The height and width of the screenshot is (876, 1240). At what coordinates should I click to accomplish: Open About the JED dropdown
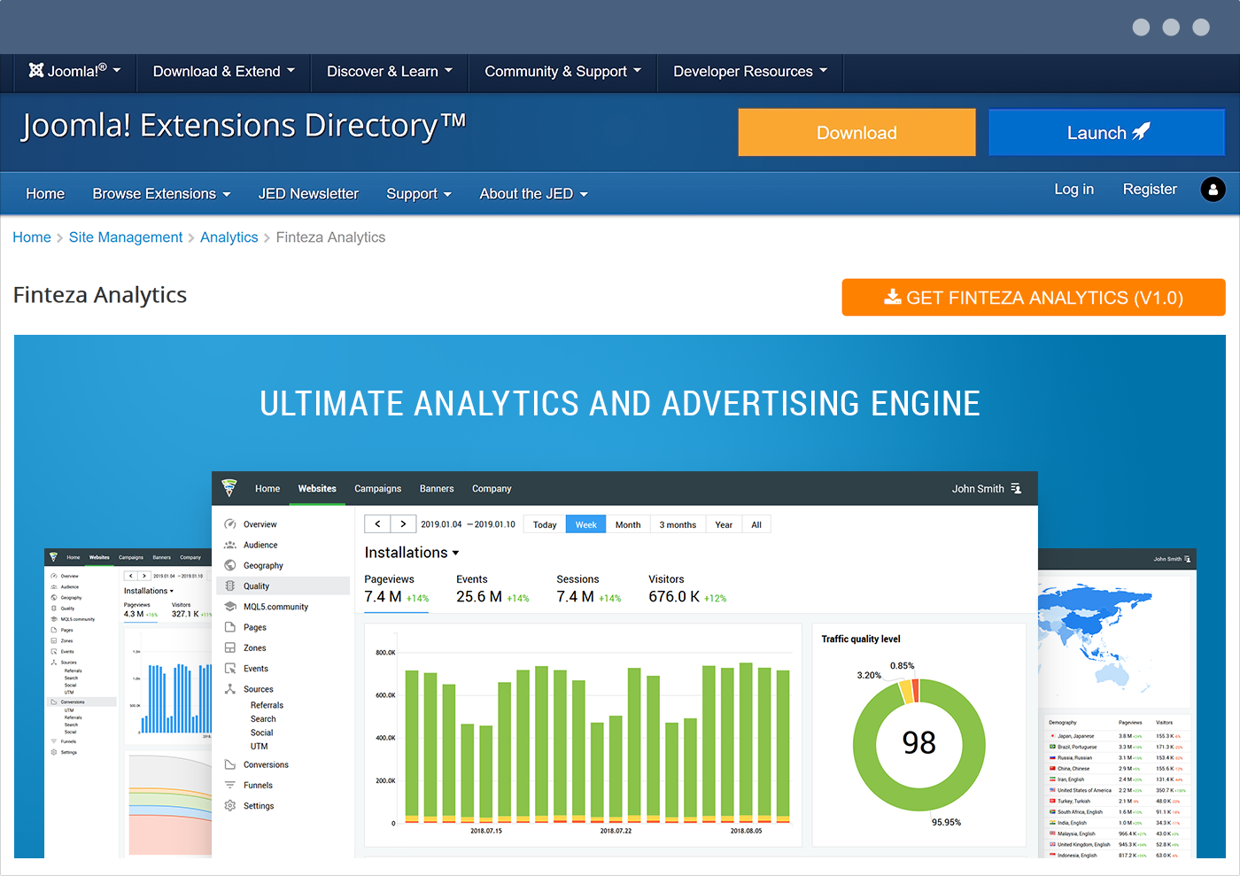pos(534,194)
